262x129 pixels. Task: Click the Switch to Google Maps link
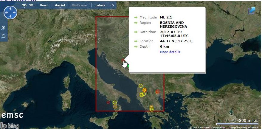pyautogui.click(x=18, y=1)
